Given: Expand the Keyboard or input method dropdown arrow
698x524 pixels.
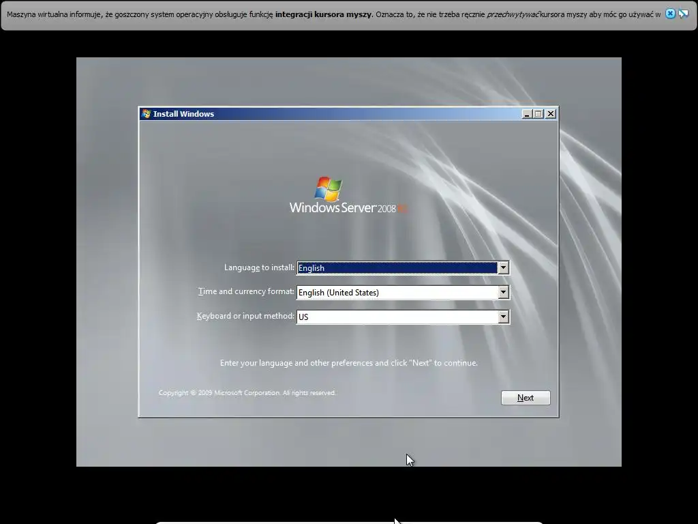Looking at the screenshot, I should 503,317.
